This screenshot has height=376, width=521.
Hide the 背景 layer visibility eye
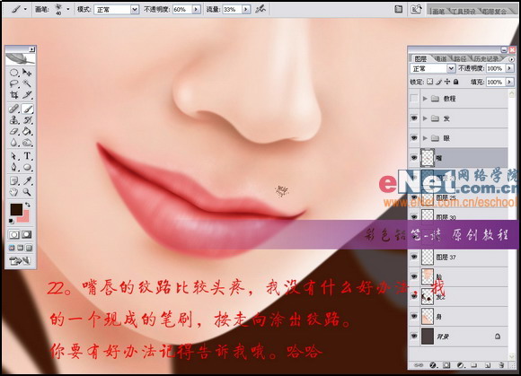pyautogui.click(x=414, y=337)
